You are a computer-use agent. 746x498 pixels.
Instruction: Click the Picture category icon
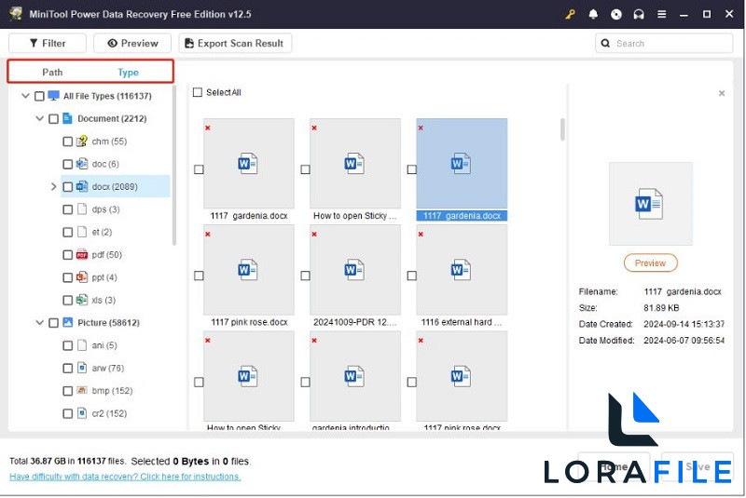pos(67,323)
